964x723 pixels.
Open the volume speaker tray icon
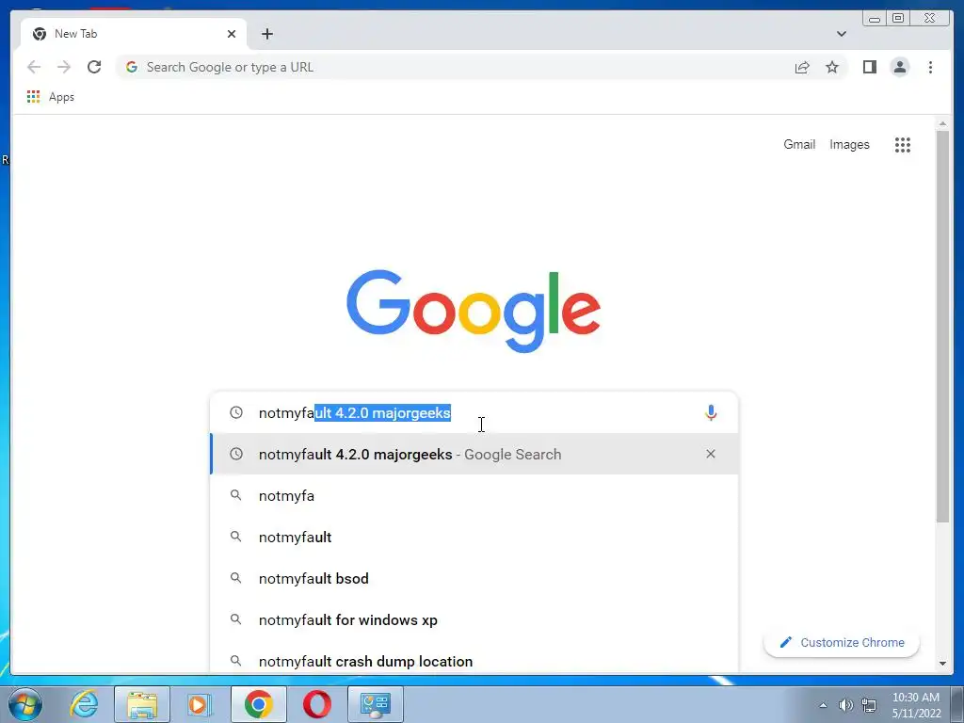click(846, 705)
